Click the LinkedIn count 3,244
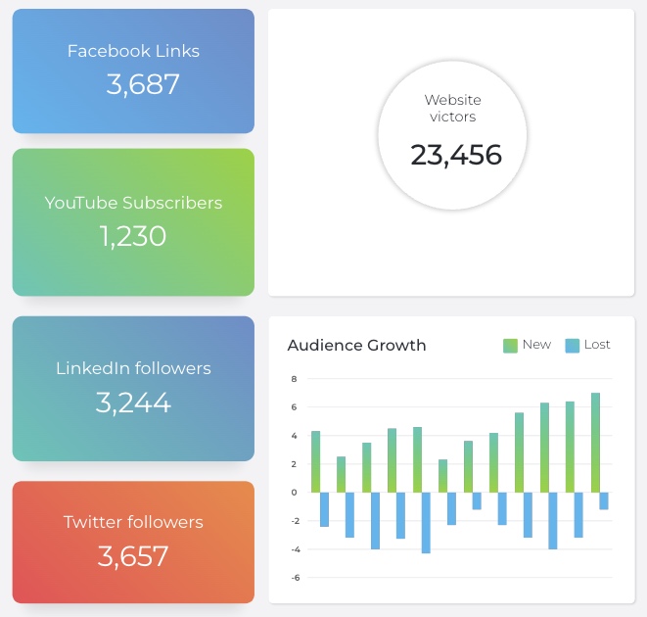This screenshot has height=617, width=647. pos(133,403)
